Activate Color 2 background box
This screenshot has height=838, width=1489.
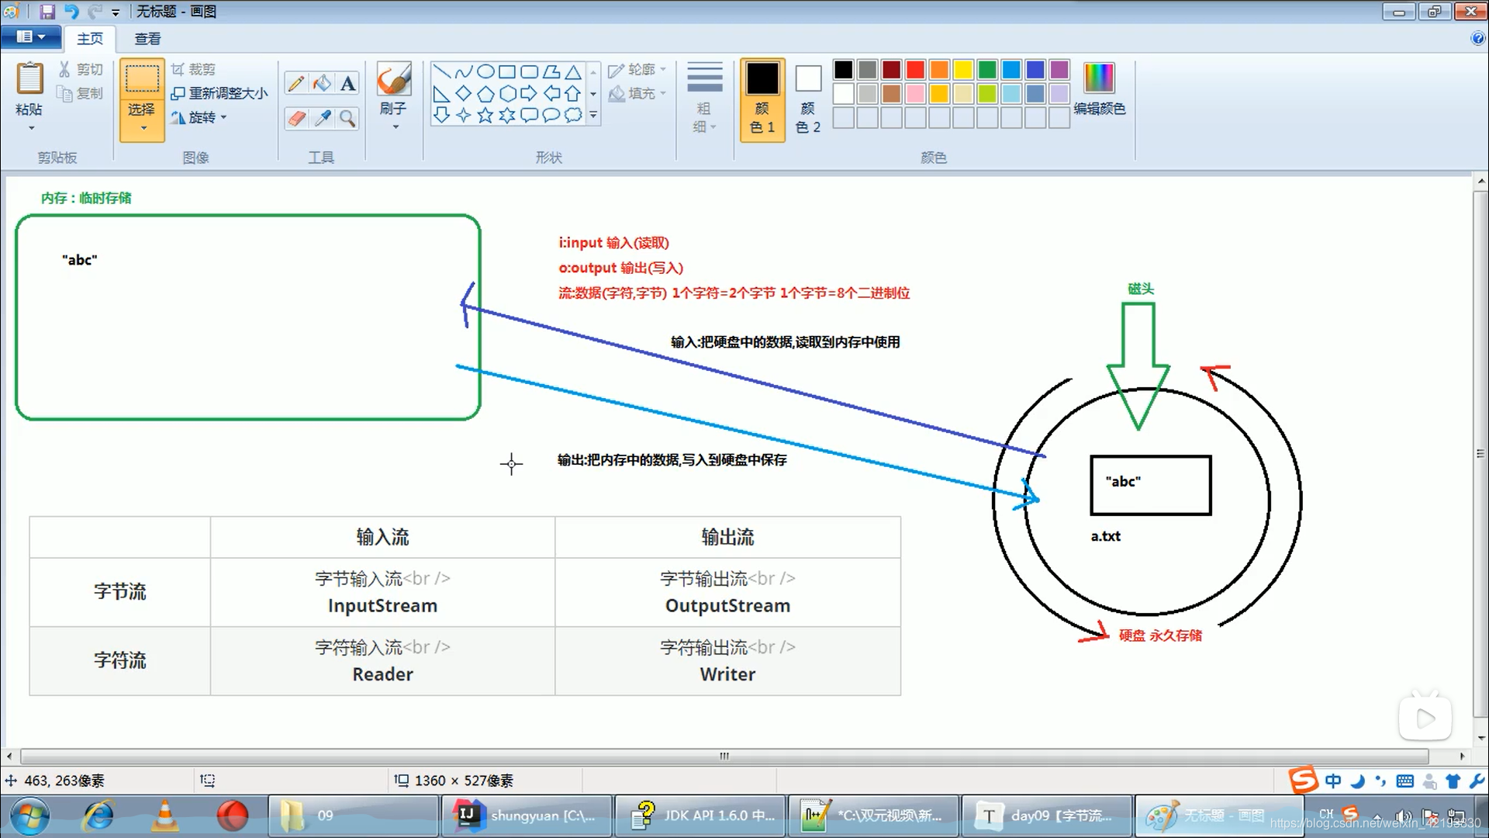pos(807,99)
